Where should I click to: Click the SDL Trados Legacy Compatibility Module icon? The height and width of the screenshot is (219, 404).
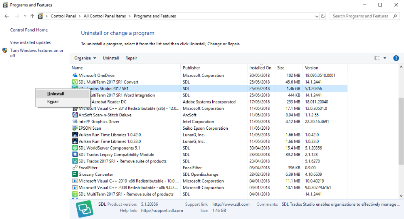[x=75, y=154]
